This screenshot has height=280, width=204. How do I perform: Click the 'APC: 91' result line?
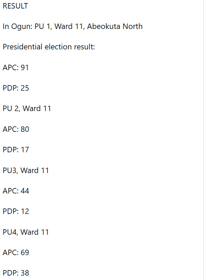(16, 68)
